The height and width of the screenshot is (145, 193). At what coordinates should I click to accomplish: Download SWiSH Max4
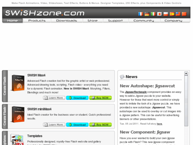click(x=77, y=98)
